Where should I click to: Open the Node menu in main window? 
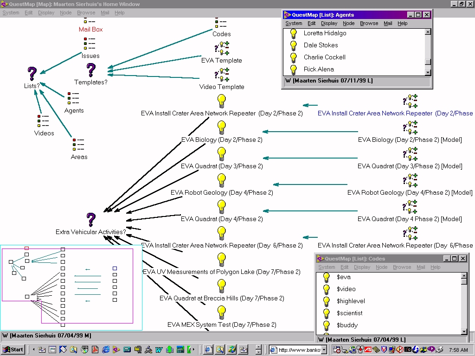pyautogui.click(x=65, y=13)
